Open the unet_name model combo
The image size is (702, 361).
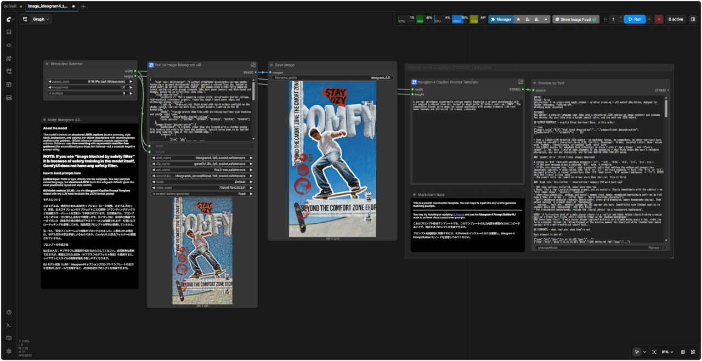202,157
